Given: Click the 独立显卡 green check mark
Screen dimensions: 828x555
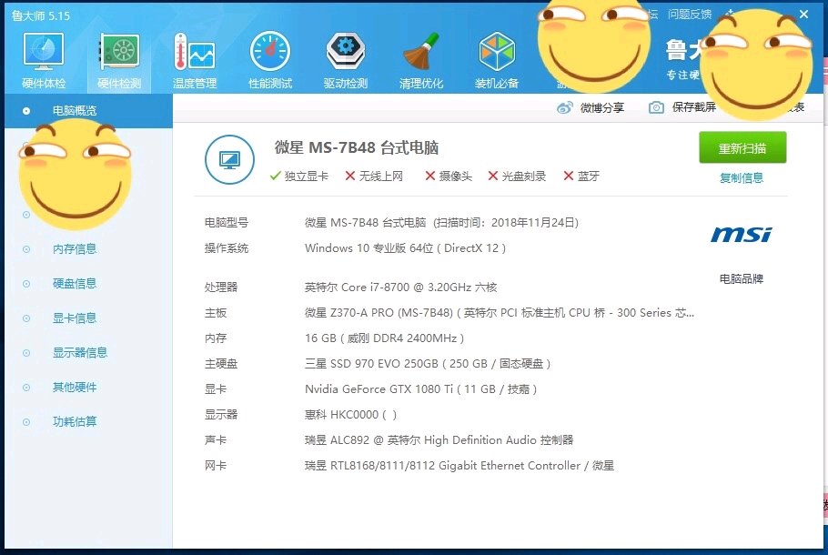Looking at the screenshot, I should [x=275, y=176].
